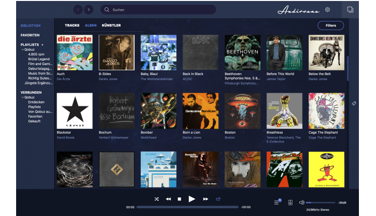This screenshot has height=216, width=376.
Task: Collapse the Qobuz group under PLAYLISTS
Action: coord(23,50)
